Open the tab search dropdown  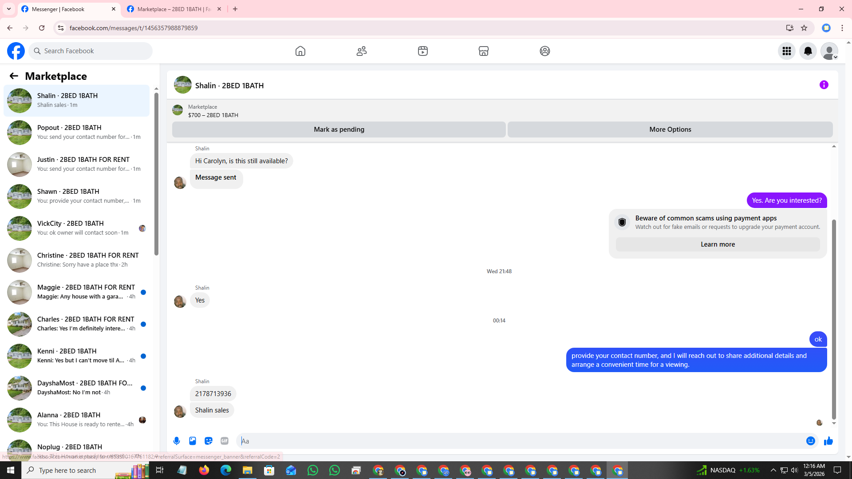tap(9, 9)
